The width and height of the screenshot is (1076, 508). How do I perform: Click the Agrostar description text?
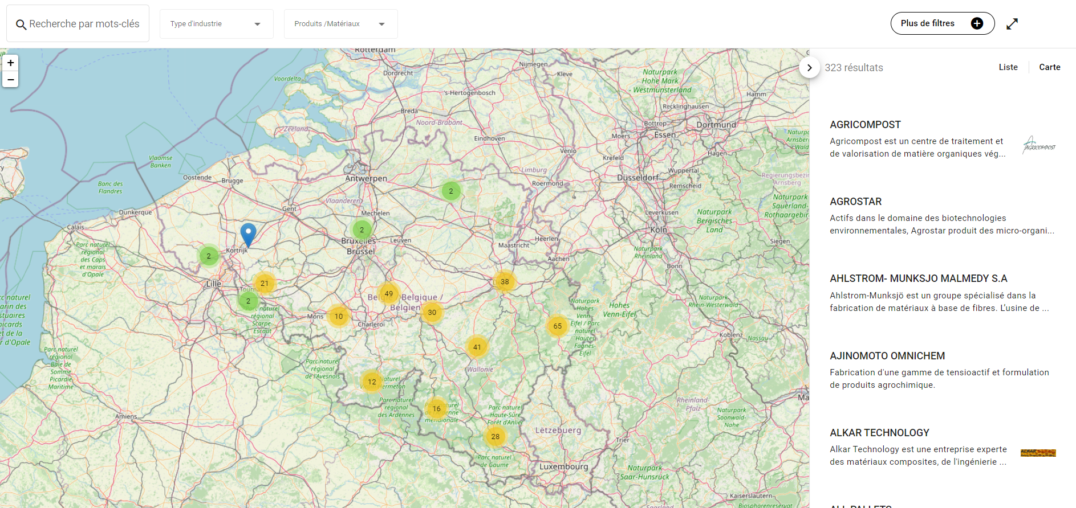coord(942,224)
